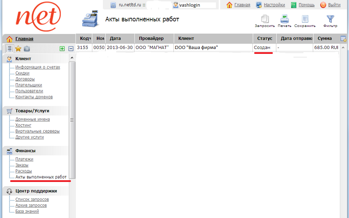Collapse all sections with blue minus

coord(71,49)
